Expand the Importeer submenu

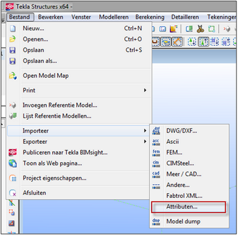(x=79, y=131)
